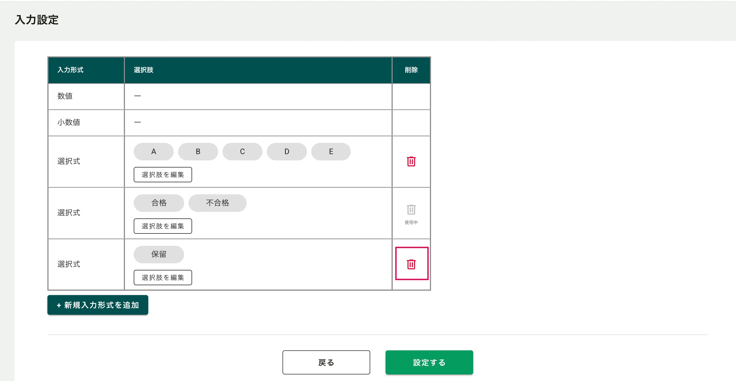Delete the 保留 choice format row
Viewport: 736px width, 381px height.
tap(411, 264)
